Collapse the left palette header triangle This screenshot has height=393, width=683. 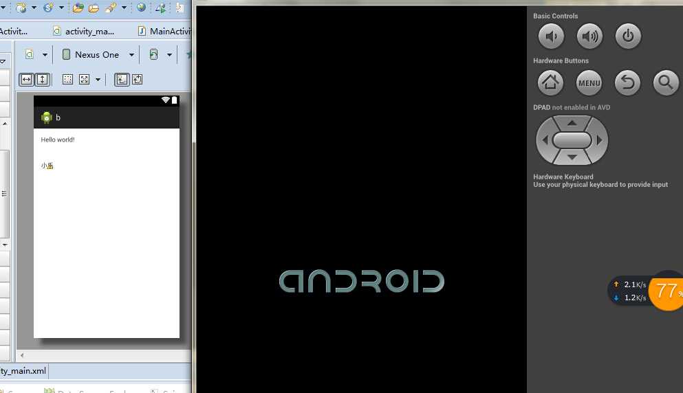coord(3,61)
